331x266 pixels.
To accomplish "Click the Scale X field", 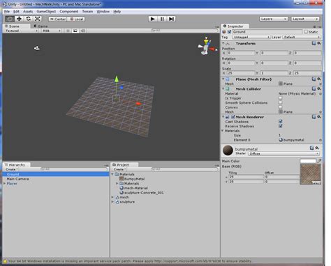I will click(241, 73).
